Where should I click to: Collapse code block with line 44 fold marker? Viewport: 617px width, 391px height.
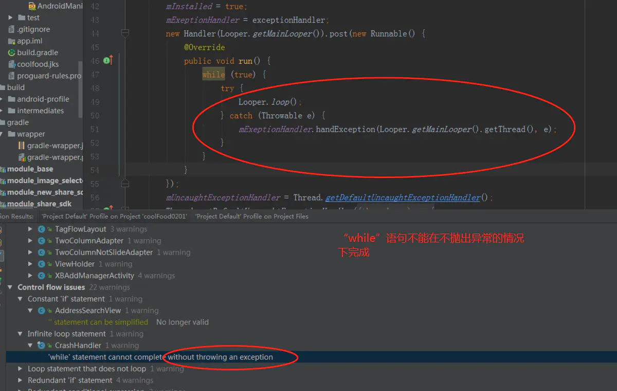125,33
